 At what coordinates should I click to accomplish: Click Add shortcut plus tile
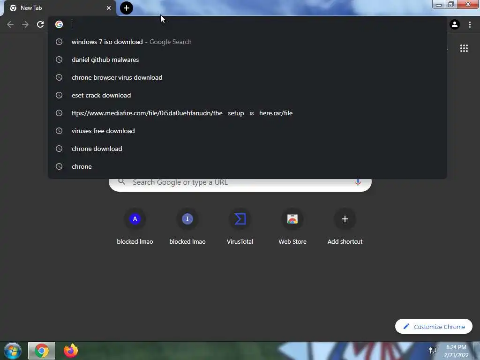[345, 227]
